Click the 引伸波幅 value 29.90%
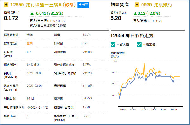The height and width of the screenshot is (125, 190). tap(87, 52)
